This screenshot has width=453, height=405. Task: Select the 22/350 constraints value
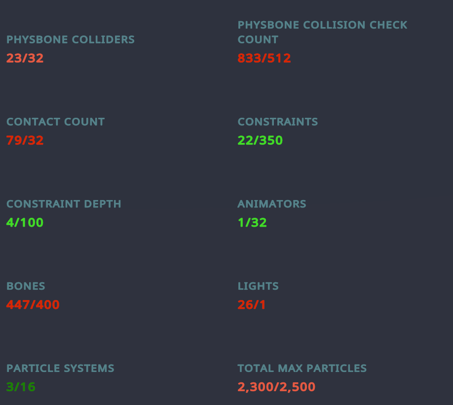[x=260, y=141]
